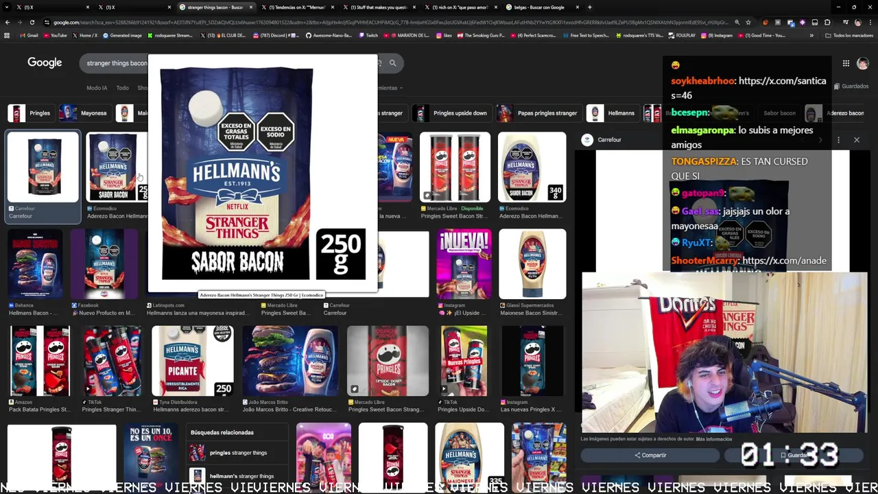Filter by the Mayonesa chip

coord(84,113)
